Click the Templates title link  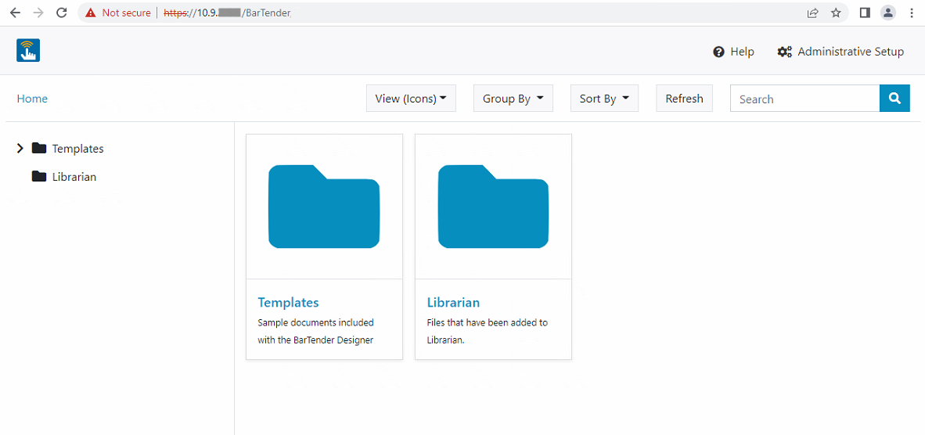point(288,302)
